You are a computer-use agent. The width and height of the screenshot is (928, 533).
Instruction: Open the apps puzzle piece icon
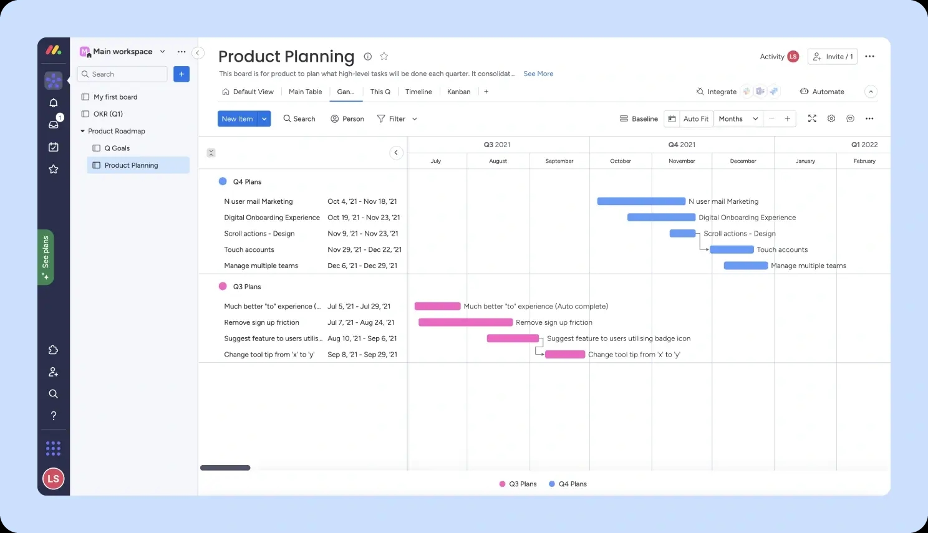tap(54, 350)
